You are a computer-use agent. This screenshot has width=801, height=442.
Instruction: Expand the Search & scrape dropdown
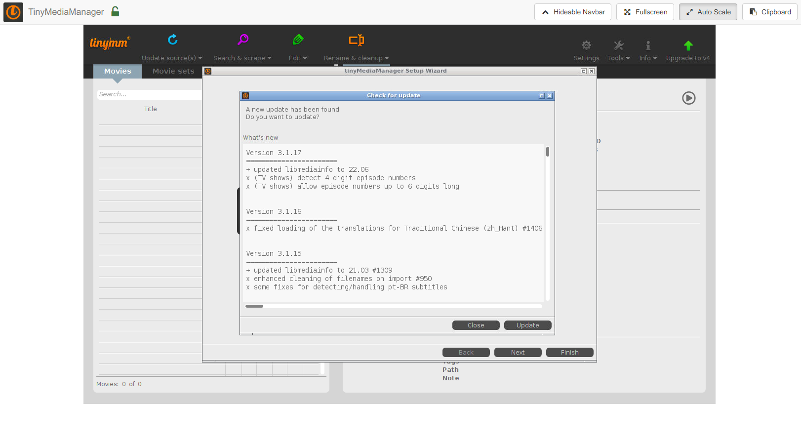tap(242, 58)
